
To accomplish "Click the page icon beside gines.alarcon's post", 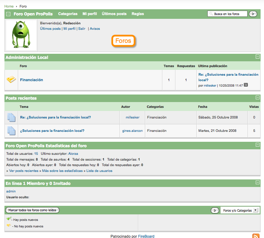I will (11, 131).
